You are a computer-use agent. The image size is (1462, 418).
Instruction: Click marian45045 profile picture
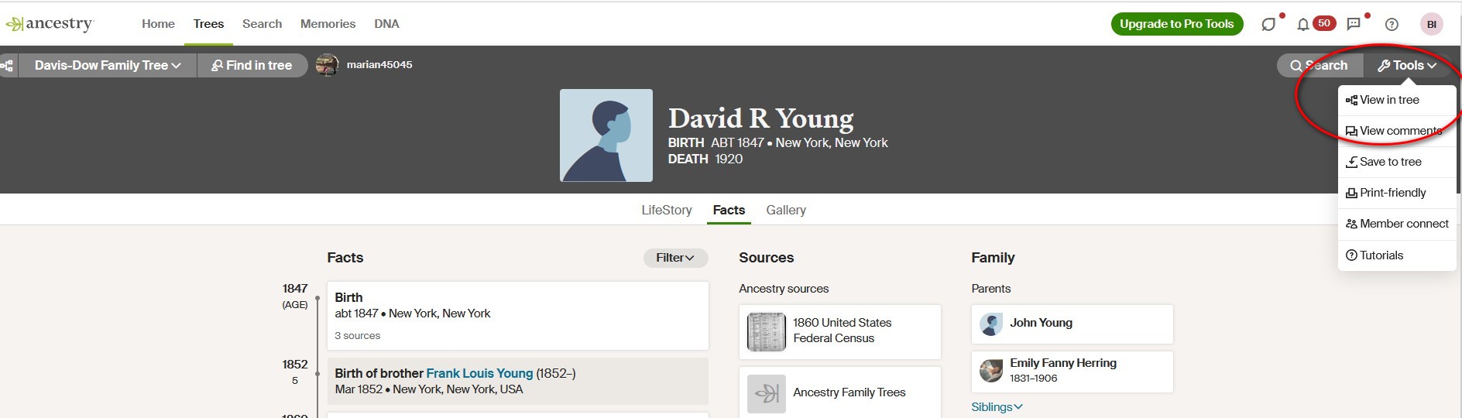pos(328,65)
